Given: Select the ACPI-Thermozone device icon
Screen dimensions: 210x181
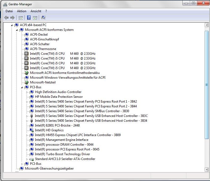Looking at the screenshot, I should point(27,49).
